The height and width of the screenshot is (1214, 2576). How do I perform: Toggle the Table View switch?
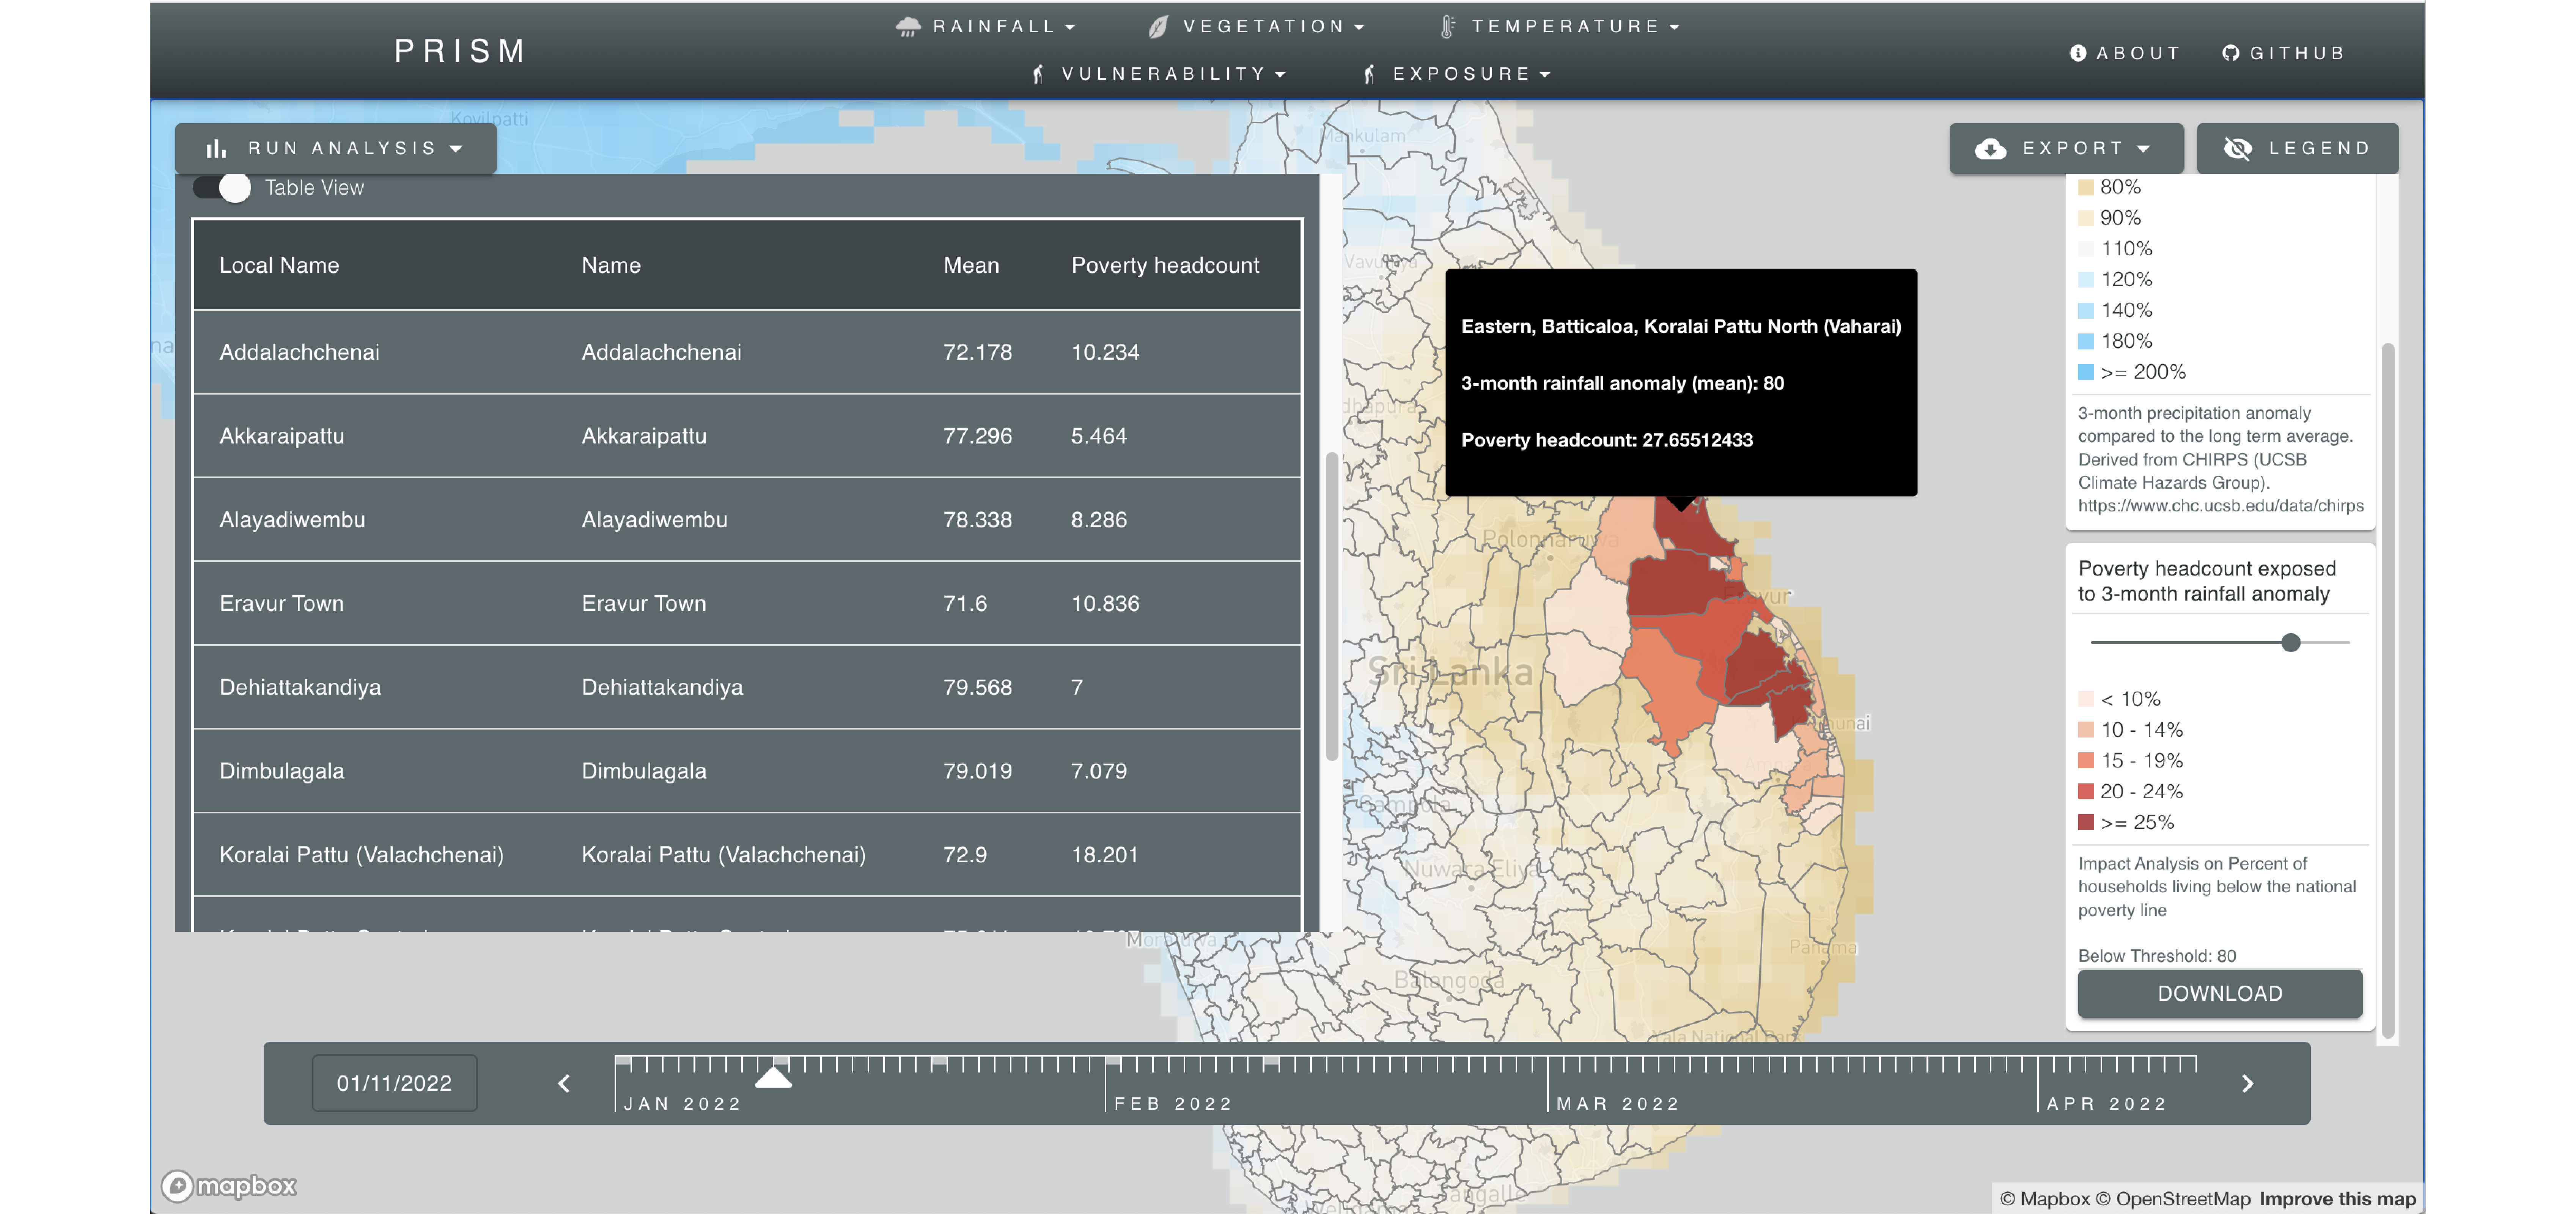tap(222, 188)
